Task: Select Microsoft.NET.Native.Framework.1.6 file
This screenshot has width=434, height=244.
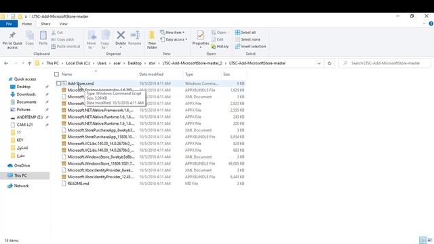Action: click(x=101, y=110)
